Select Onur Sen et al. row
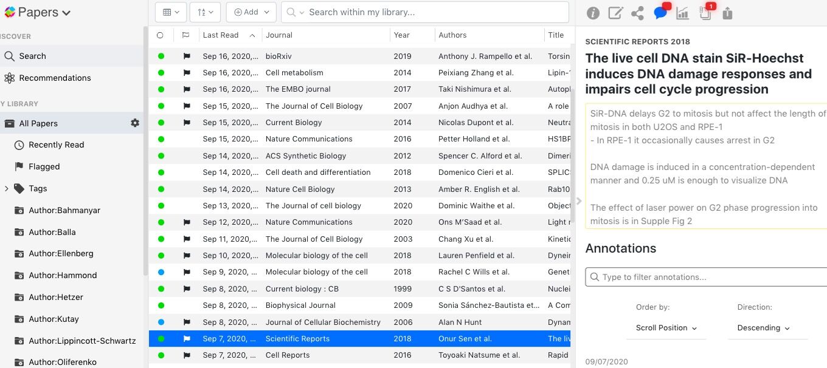The image size is (827, 368). pyautogui.click(x=361, y=339)
